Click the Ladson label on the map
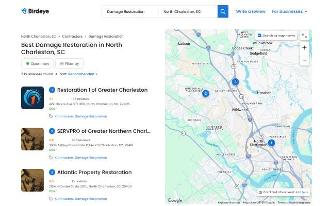330x206 pixels. click(184, 43)
